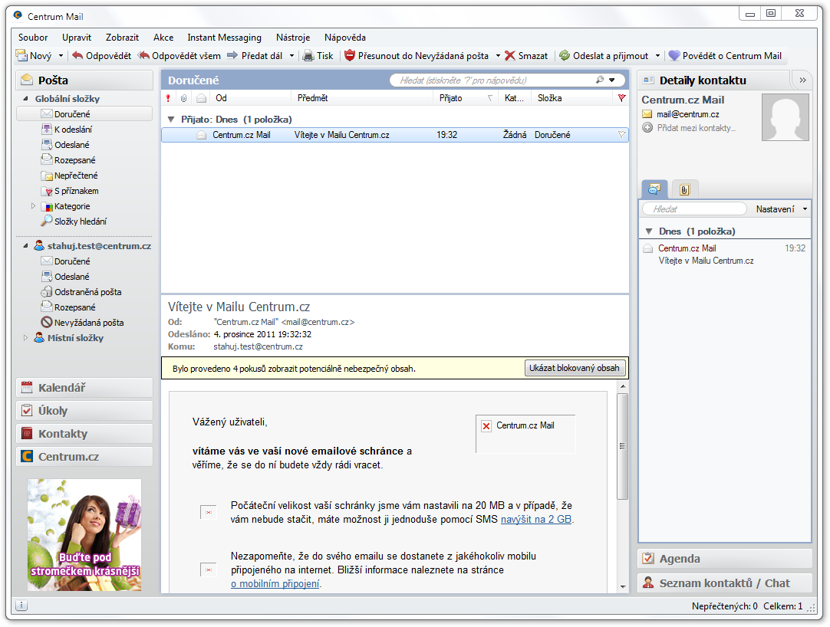Click the Ukázat blokovaný obsah button
This screenshot has width=830, height=627.
tap(575, 368)
